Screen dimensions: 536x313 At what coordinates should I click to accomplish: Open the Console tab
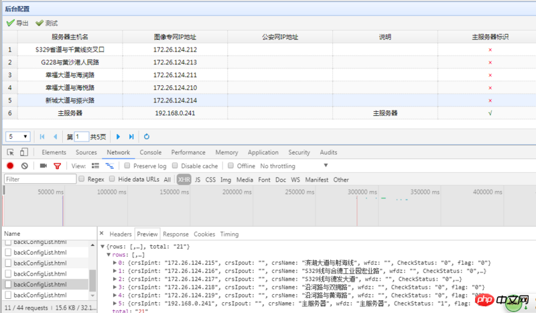[150, 152]
